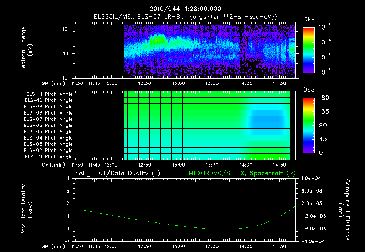Click 12:30 time label under energy spectrogram
The image size is (365, 252).
(145, 83)
